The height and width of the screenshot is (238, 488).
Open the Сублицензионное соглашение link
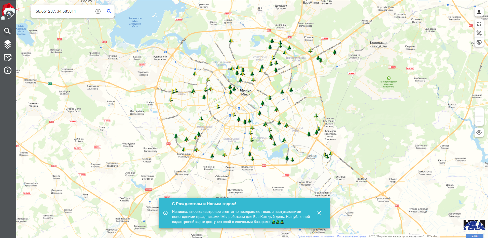(316, 236)
